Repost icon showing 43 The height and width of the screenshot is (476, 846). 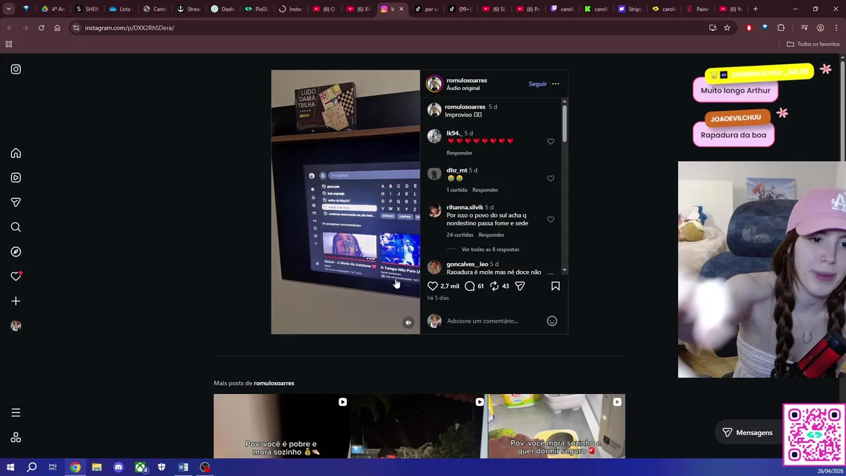tap(494, 286)
